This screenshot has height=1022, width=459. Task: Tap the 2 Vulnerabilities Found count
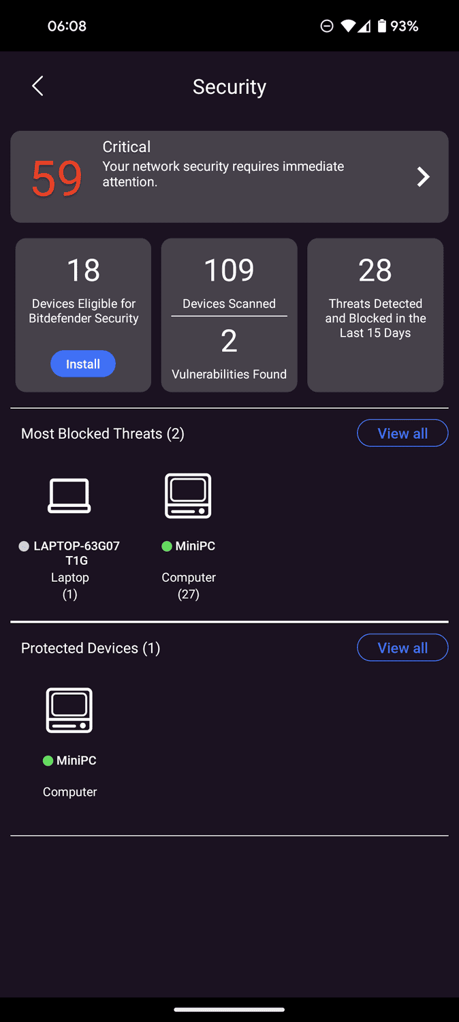tap(229, 341)
